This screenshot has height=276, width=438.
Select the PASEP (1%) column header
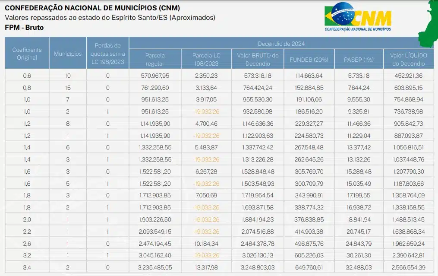[359, 59]
